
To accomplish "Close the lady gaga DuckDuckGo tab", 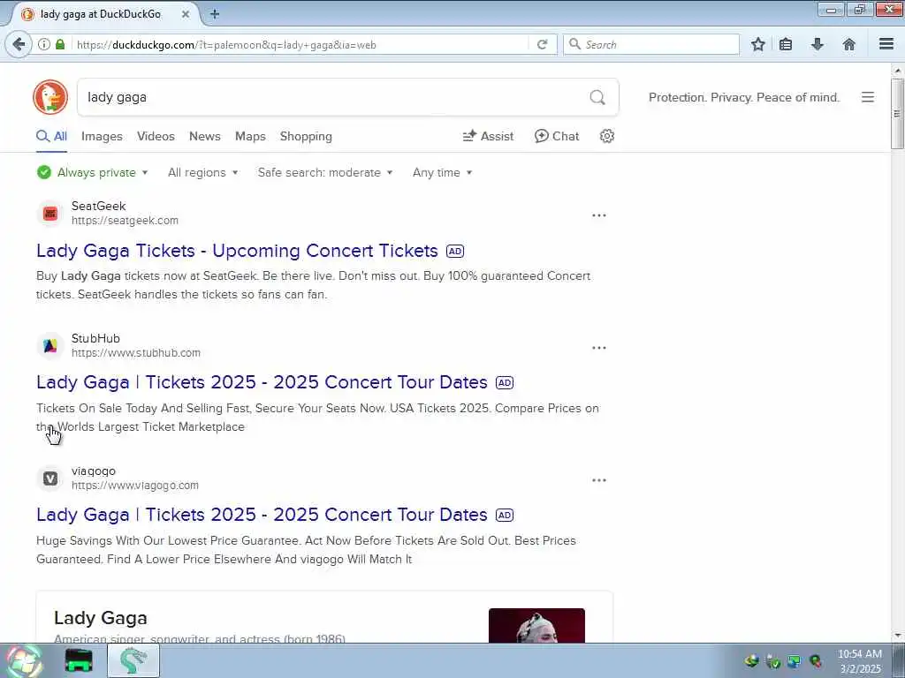I will tap(186, 14).
